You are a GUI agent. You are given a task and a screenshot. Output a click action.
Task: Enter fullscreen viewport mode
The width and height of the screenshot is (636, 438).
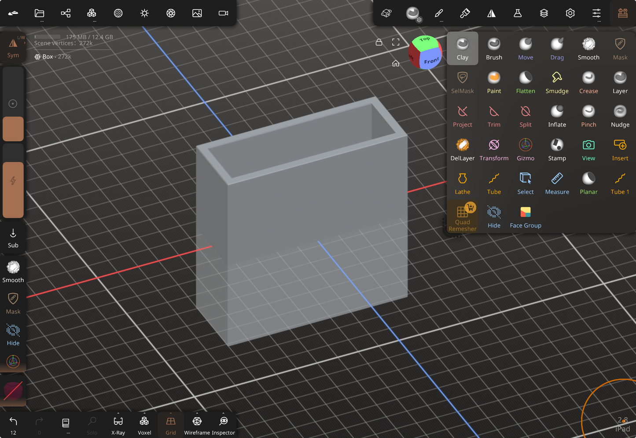396,42
